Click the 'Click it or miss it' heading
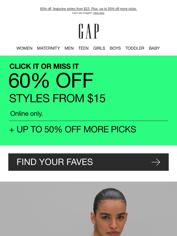Image resolution: width=177 pixels, height=236 pixels. pos(44,66)
